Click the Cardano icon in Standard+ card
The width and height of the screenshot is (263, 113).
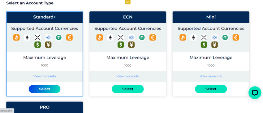(48, 37)
